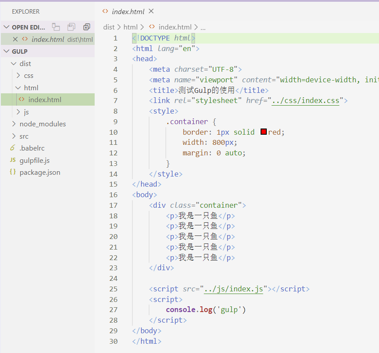
Task: Close index.html in Open Editors list
Action: coord(15,39)
